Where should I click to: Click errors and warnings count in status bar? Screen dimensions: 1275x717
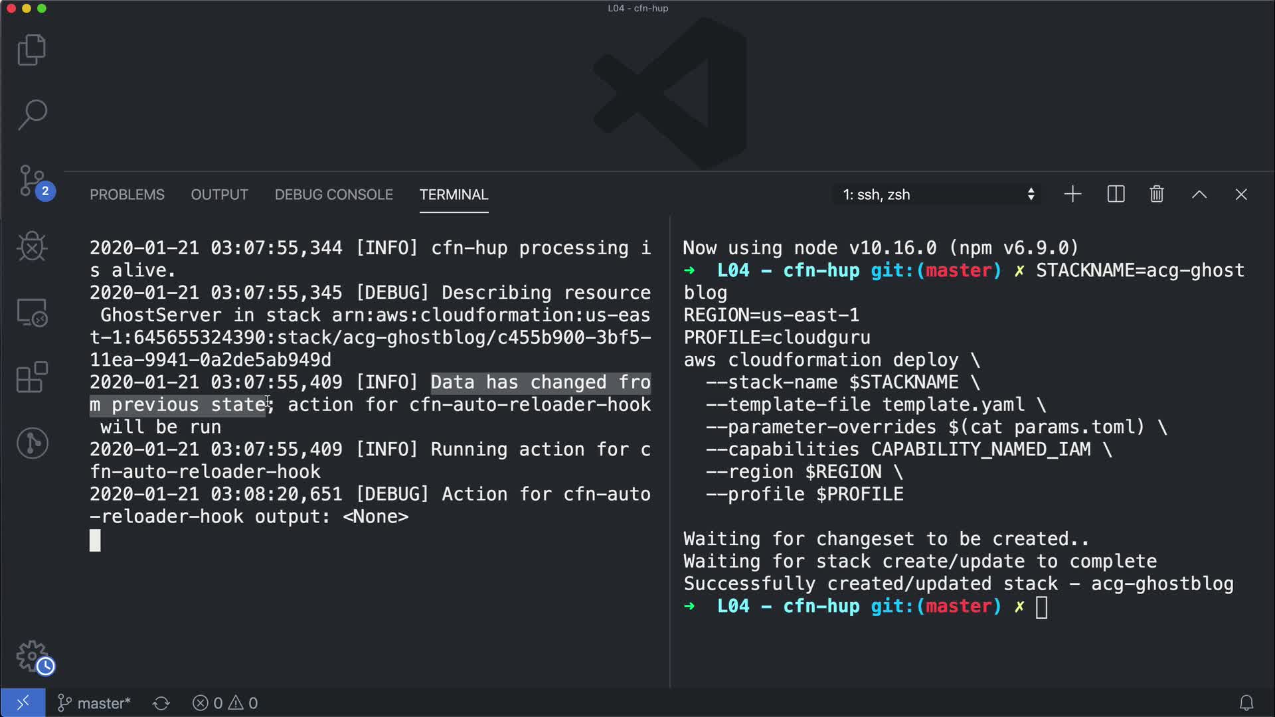(x=225, y=702)
